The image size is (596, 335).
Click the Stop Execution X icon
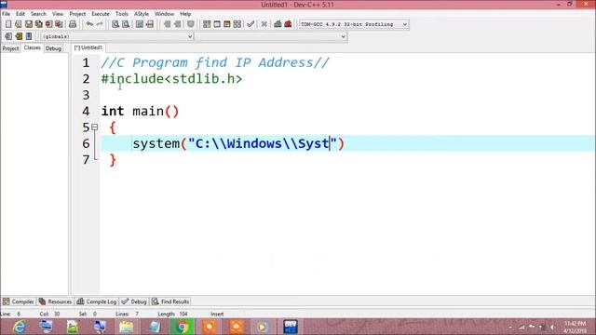click(264, 24)
